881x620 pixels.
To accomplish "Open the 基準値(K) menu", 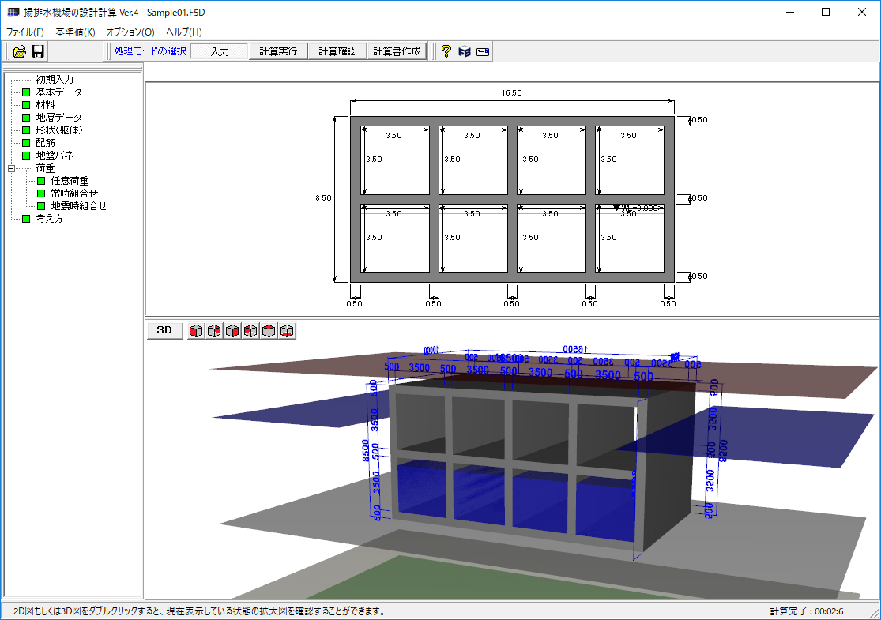I will [x=75, y=32].
